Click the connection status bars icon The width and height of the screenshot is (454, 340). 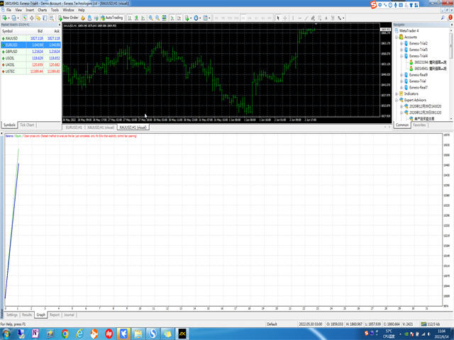(x=423, y=324)
